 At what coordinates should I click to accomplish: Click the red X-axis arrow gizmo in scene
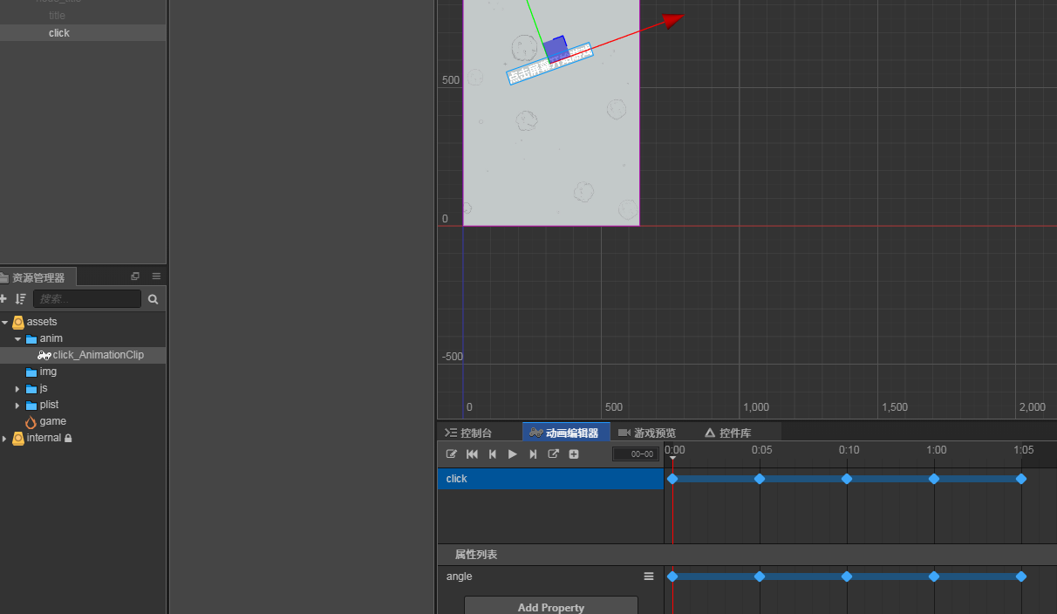click(x=672, y=20)
